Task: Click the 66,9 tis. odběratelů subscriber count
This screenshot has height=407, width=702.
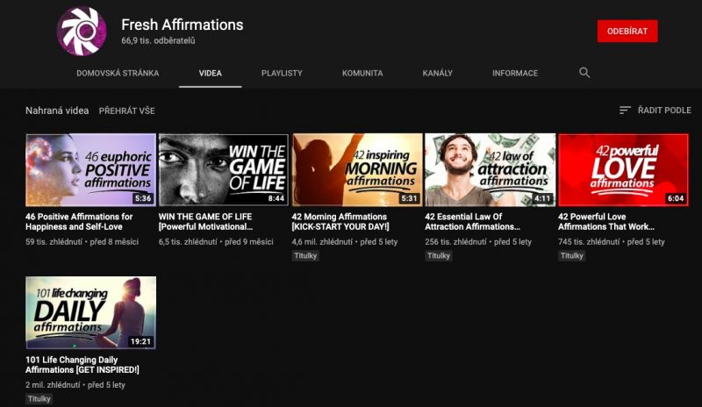Action: pos(158,40)
